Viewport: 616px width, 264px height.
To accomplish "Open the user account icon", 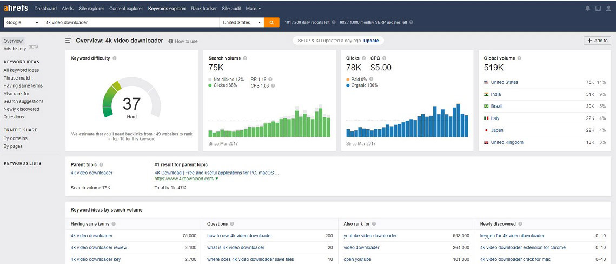I will 608,9.
